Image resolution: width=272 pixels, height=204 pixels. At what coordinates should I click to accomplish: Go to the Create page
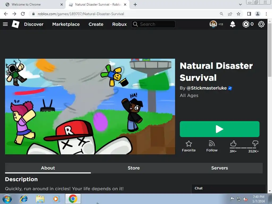(96, 24)
